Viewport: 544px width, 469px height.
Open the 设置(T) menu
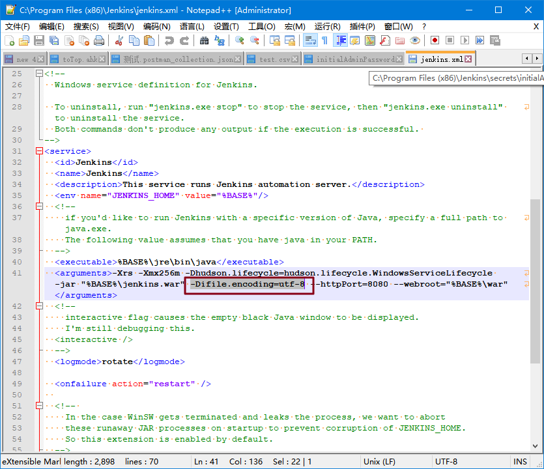click(226, 26)
